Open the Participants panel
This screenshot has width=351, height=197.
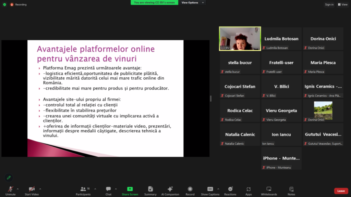[83, 191]
